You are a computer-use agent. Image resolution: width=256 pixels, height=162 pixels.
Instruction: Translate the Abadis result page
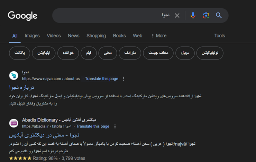tap(93, 126)
